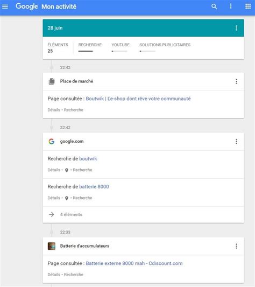Expand the 4 éléments row
The height and width of the screenshot is (287, 255).
[x=143, y=214]
